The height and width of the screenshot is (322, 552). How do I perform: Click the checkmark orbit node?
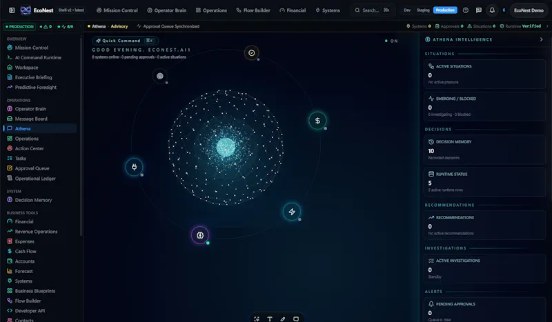coord(251,53)
